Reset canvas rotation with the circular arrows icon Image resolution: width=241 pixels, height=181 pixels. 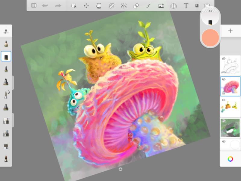pos(120,169)
